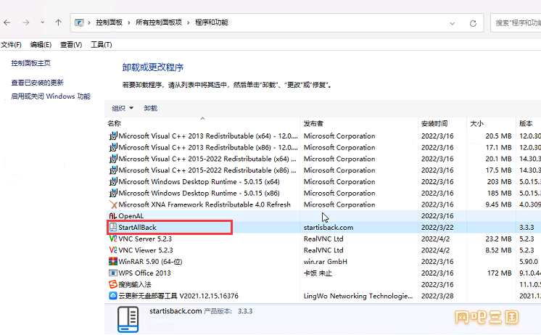This screenshot has width=541, height=335.
Task: Click icon of Desktop Runtime 5.0.15 (x64)
Action: [x=113, y=181]
